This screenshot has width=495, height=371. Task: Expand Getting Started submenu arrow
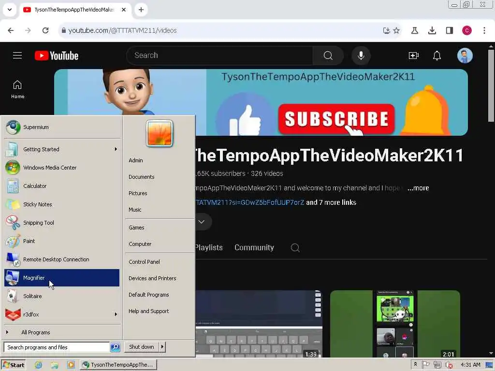point(116,149)
